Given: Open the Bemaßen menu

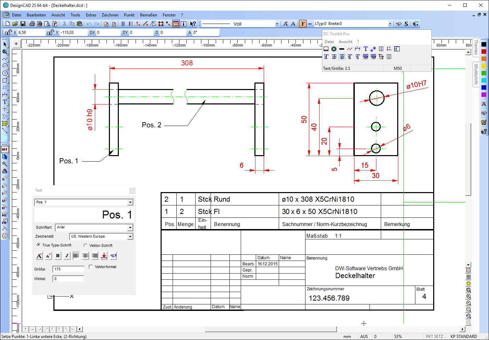Looking at the screenshot, I should 148,15.
